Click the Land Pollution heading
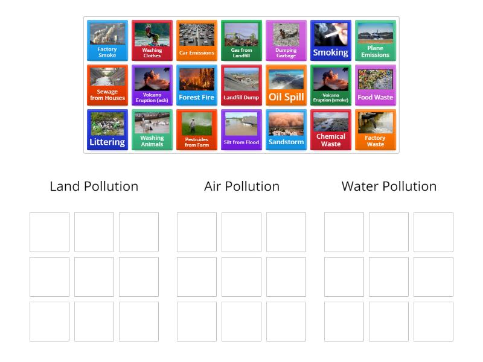The image size is (483, 362). (94, 186)
